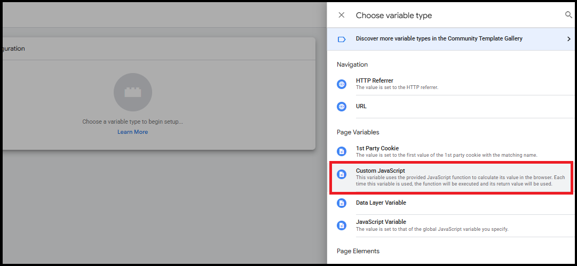Select the JavaScript Variable description text
Image resolution: width=577 pixels, height=266 pixels.
pyautogui.click(x=432, y=229)
